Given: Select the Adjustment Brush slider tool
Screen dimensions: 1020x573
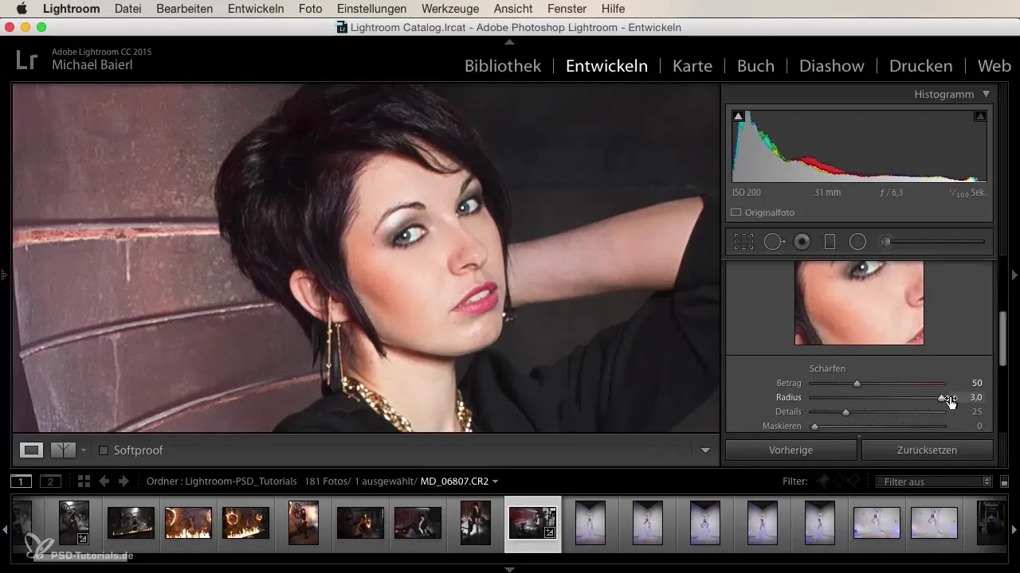Looking at the screenshot, I should tap(932, 242).
